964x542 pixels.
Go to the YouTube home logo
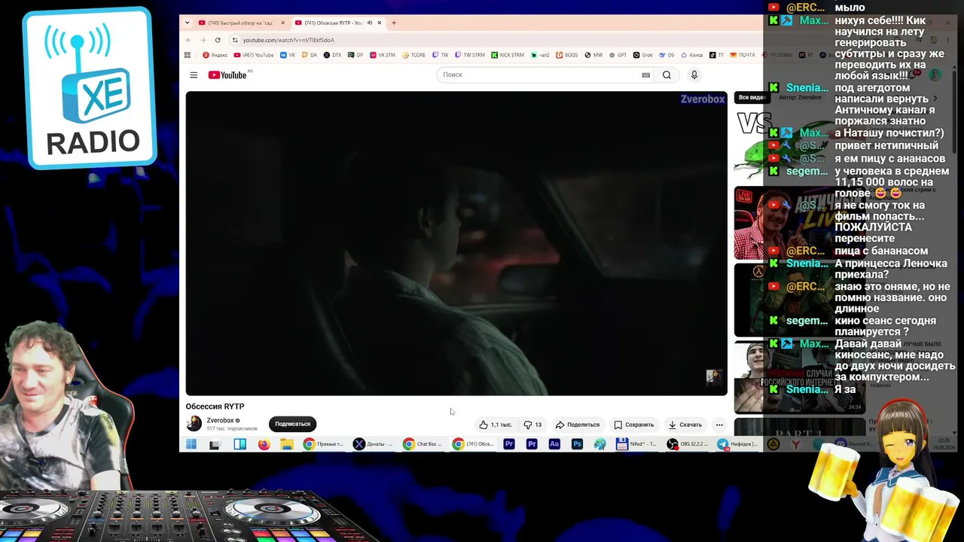pos(227,75)
